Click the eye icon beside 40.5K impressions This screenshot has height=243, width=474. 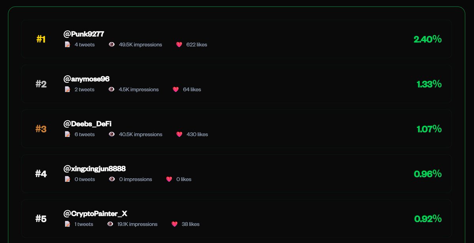coord(112,135)
